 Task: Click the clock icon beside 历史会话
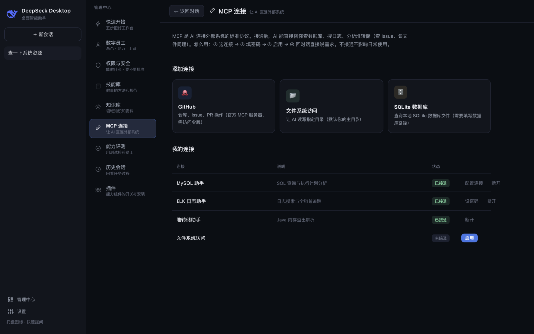click(x=98, y=169)
